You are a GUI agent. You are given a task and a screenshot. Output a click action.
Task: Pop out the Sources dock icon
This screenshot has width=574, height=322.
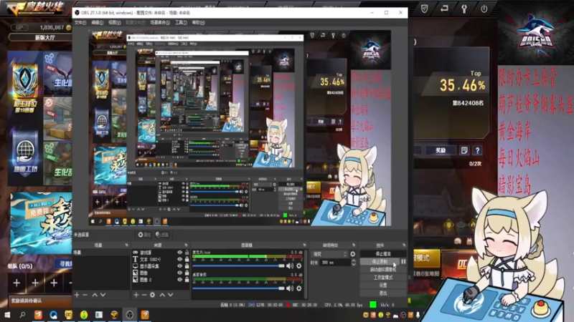point(186,245)
